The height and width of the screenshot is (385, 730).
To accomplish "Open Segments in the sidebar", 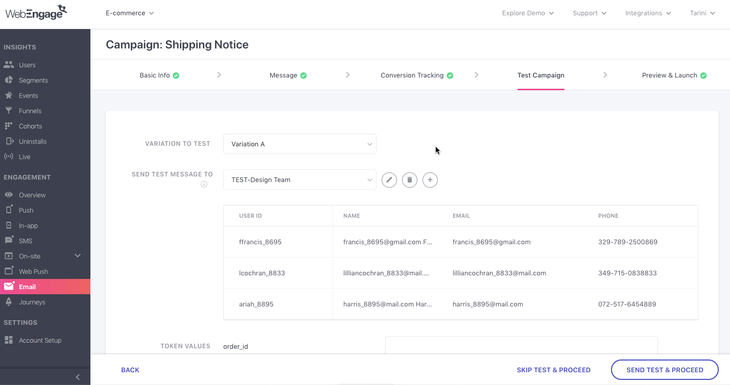I will click(x=33, y=80).
